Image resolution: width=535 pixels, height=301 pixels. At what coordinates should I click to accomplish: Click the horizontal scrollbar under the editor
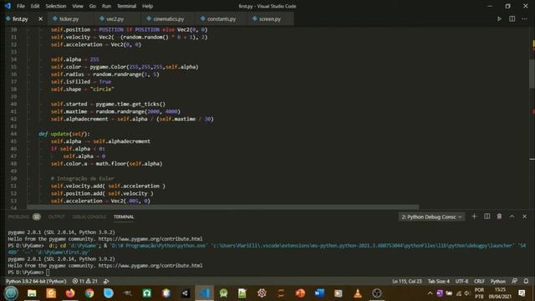(x=222, y=207)
